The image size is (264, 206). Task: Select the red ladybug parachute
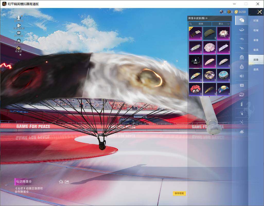195,89
